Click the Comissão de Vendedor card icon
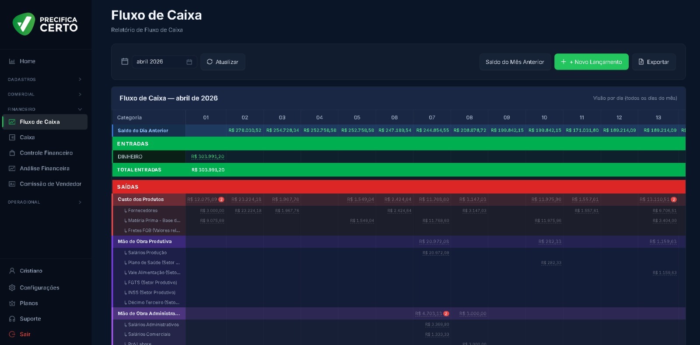Viewport: 700px width, 345px height. (12, 184)
